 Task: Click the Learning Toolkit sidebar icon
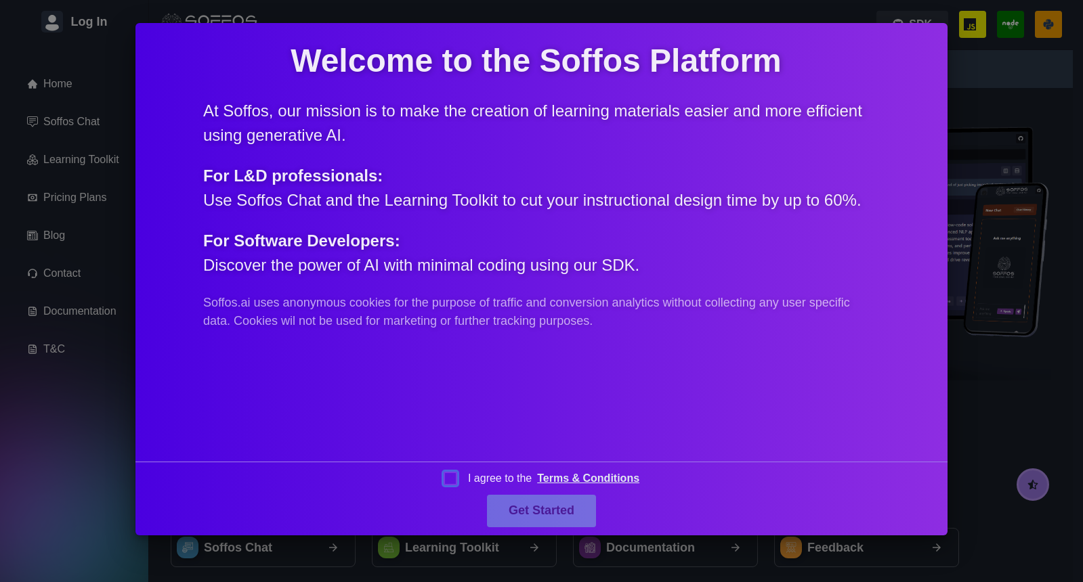click(x=33, y=160)
